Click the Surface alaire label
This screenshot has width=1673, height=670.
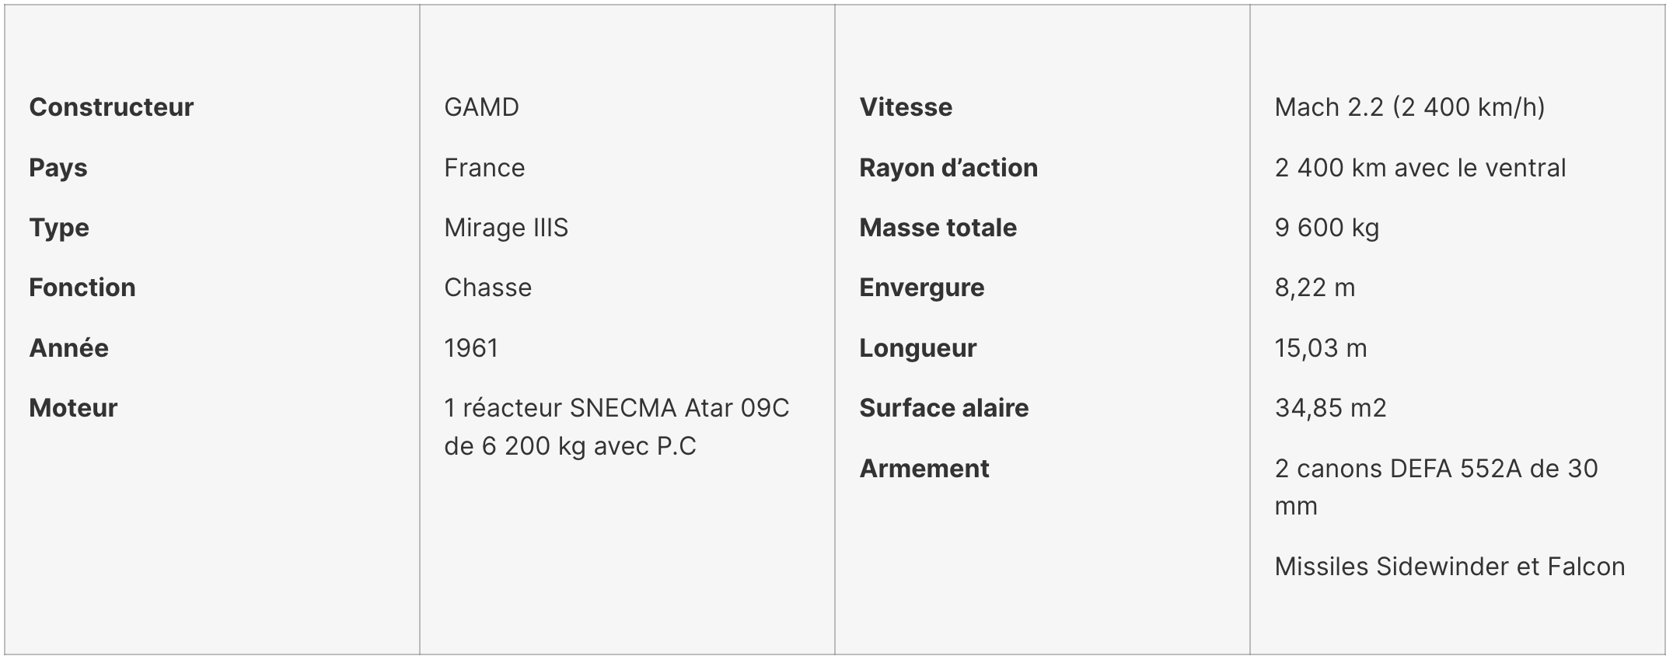tap(944, 408)
